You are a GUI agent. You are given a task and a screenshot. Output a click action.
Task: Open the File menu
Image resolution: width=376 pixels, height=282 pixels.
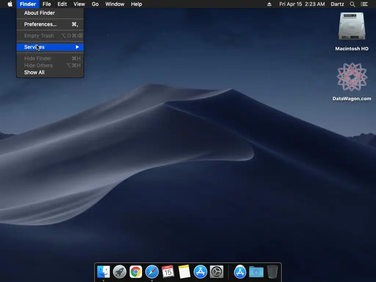tap(47, 4)
